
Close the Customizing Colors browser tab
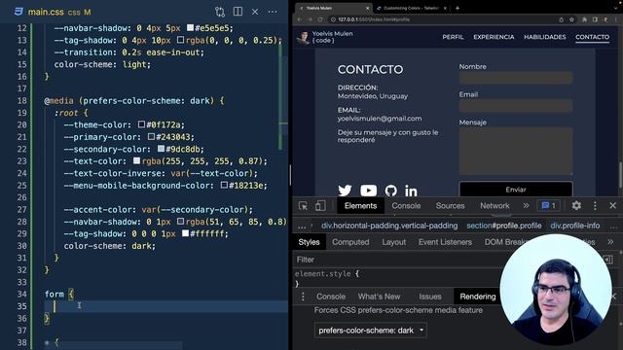pos(445,8)
